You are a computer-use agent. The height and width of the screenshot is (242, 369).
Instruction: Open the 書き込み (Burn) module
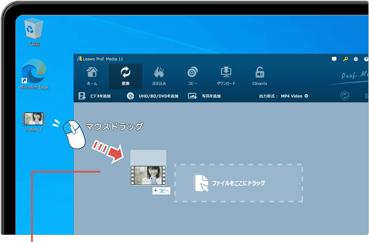(x=159, y=76)
